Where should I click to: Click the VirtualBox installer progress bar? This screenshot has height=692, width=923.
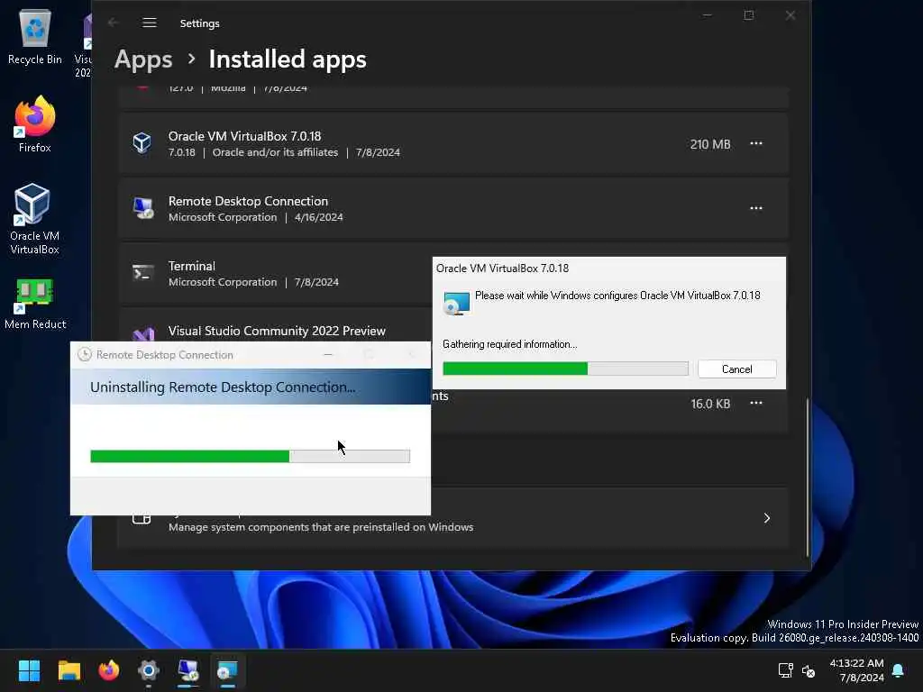[x=565, y=369]
